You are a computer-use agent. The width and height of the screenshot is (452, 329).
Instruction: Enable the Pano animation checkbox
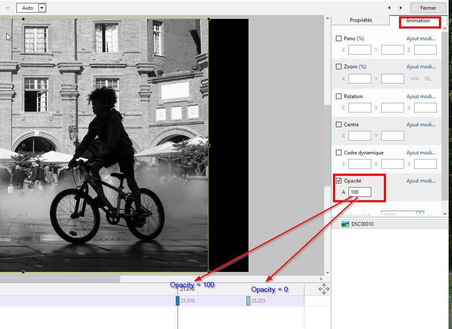(x=339, y=39)
